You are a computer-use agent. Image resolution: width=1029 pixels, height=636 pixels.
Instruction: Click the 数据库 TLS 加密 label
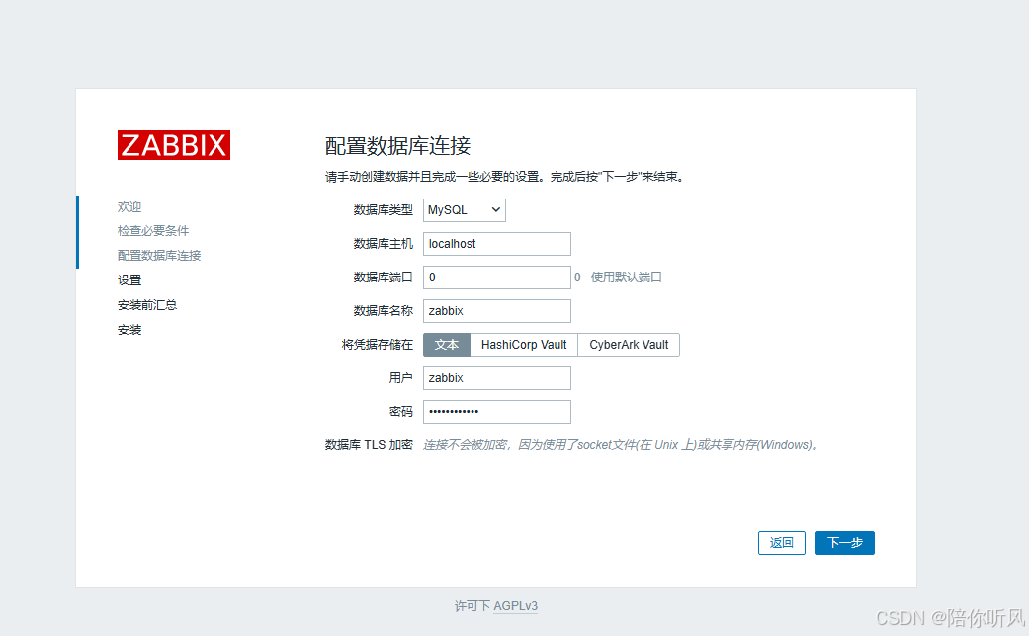tap(369, 445)
